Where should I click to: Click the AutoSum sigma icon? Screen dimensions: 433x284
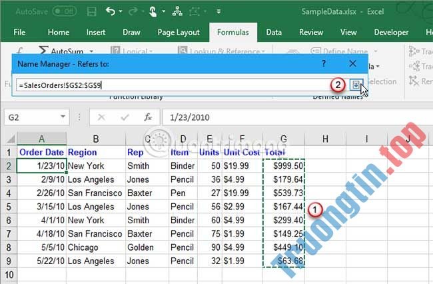(x=43, y=50)
